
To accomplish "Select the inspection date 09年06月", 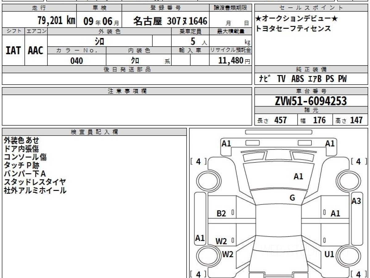I will (x=101, y=22).
